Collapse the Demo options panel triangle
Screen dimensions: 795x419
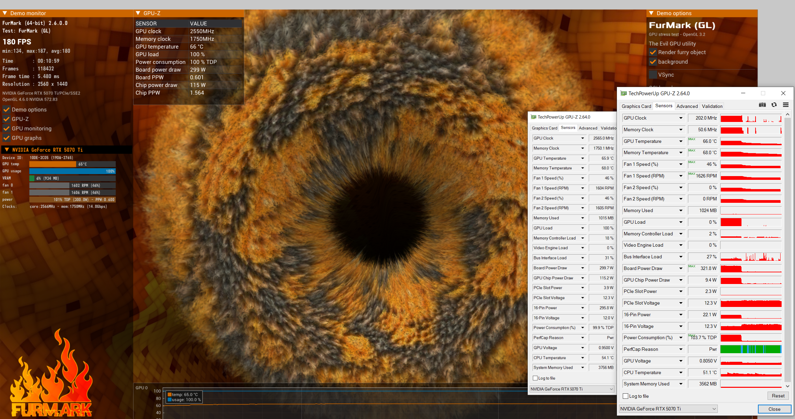pyautogui.click(x=651, y=13)
